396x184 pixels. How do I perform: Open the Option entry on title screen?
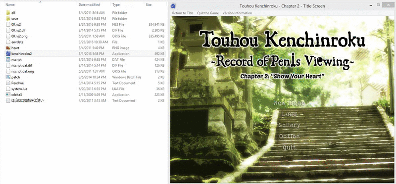289,137
